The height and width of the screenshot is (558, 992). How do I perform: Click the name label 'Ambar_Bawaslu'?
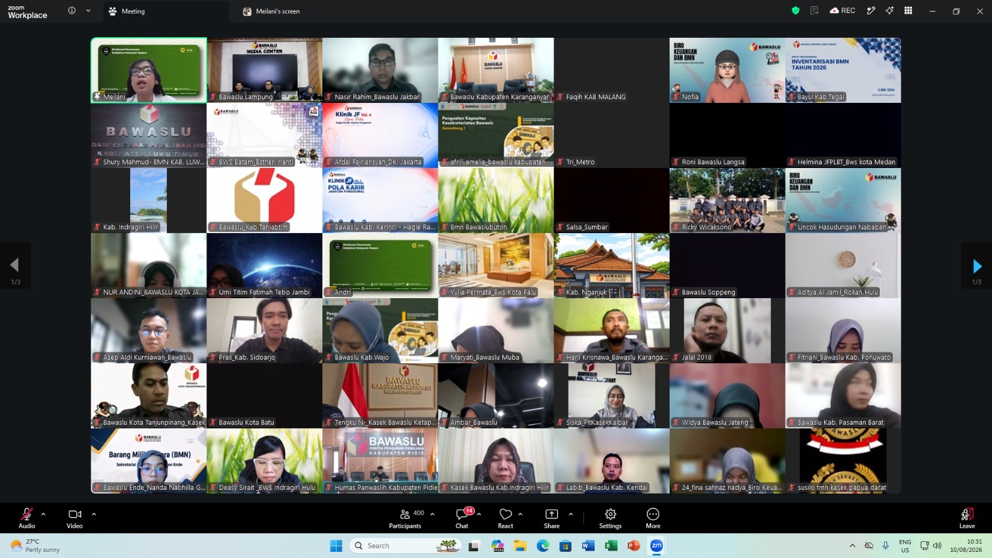(474, 422)
